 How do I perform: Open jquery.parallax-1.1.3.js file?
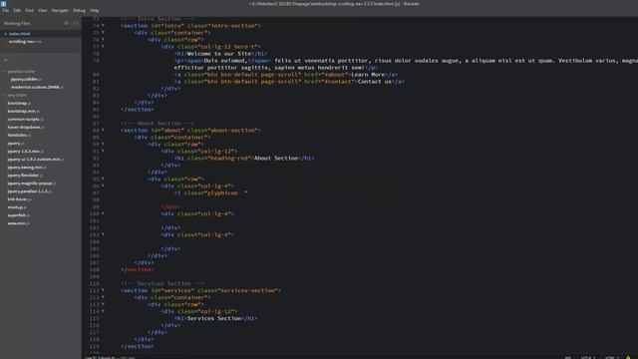coord(29,191)
